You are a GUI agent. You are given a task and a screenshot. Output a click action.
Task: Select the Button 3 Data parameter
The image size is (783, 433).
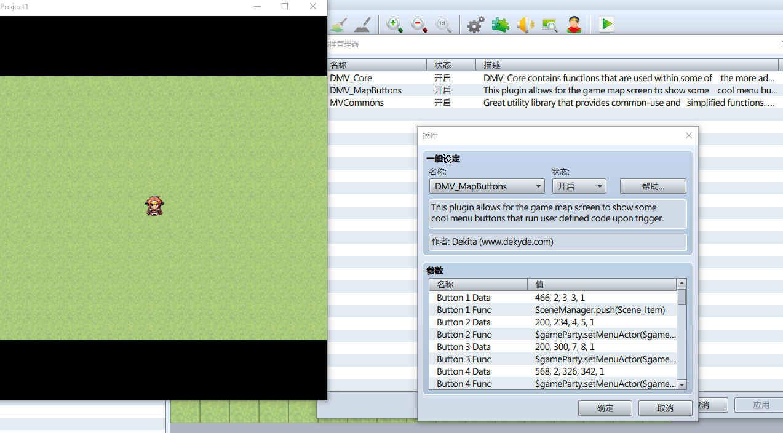click(x=553, y=347)
